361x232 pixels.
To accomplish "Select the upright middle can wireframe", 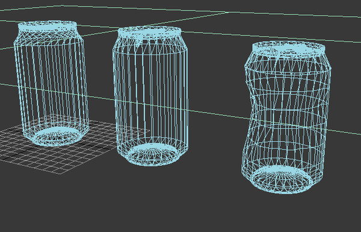I will 150,96.
